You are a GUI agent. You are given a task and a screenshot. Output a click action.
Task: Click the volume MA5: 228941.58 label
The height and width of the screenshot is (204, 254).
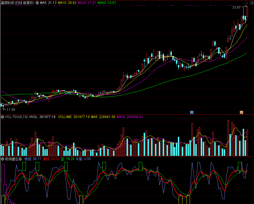coord(103,117)
